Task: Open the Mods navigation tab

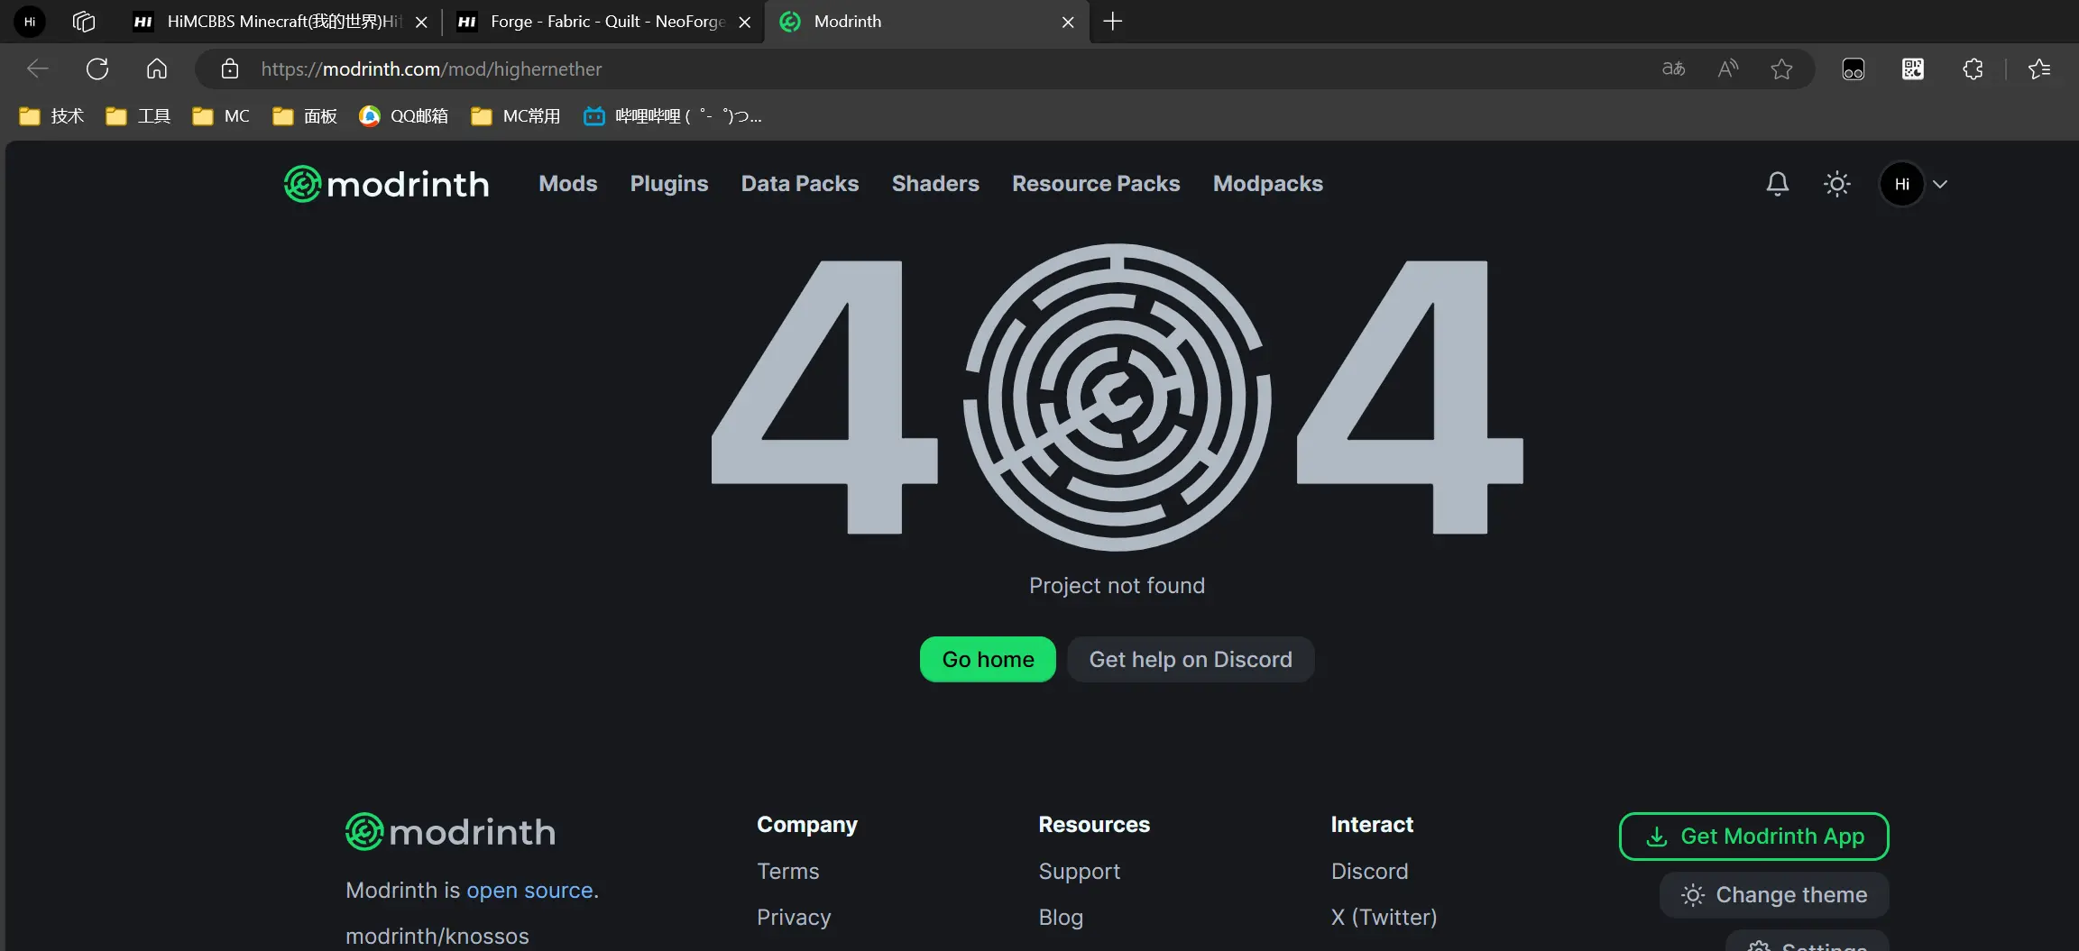Action: pos(567,184)
